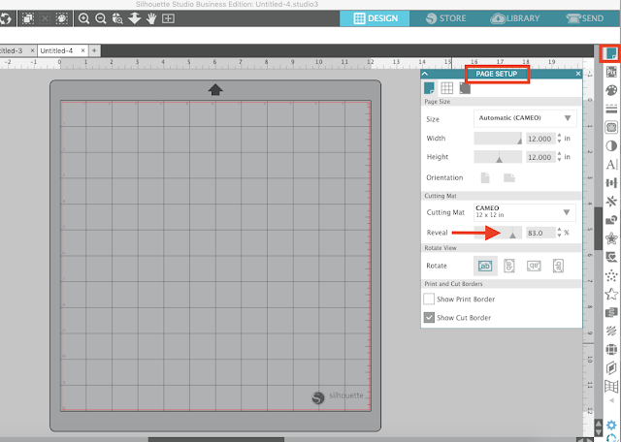Close the Untitled-3 document tab

(32, 50)
